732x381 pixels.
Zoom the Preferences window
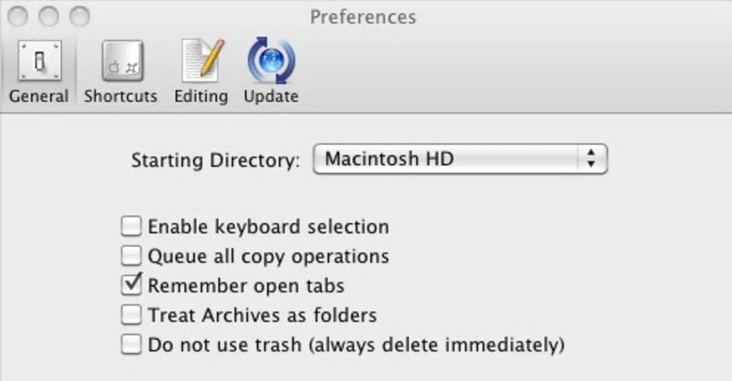(x=80, y=16)
